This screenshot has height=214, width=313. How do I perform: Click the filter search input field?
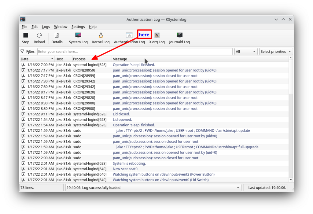pyautogui.click(x=134, y=52)
